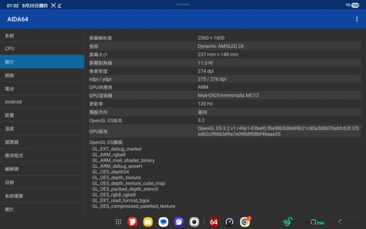Tap the Wi-Fi status icon
Image resolution: width=366 pixels, height=229 pixels.
(x=348, y=5)
